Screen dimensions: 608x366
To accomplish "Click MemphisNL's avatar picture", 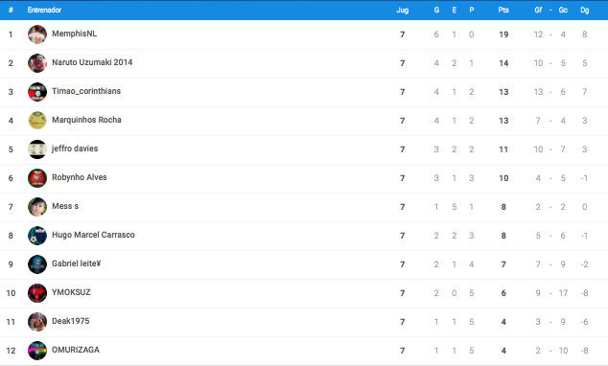I will pos(37,34).
